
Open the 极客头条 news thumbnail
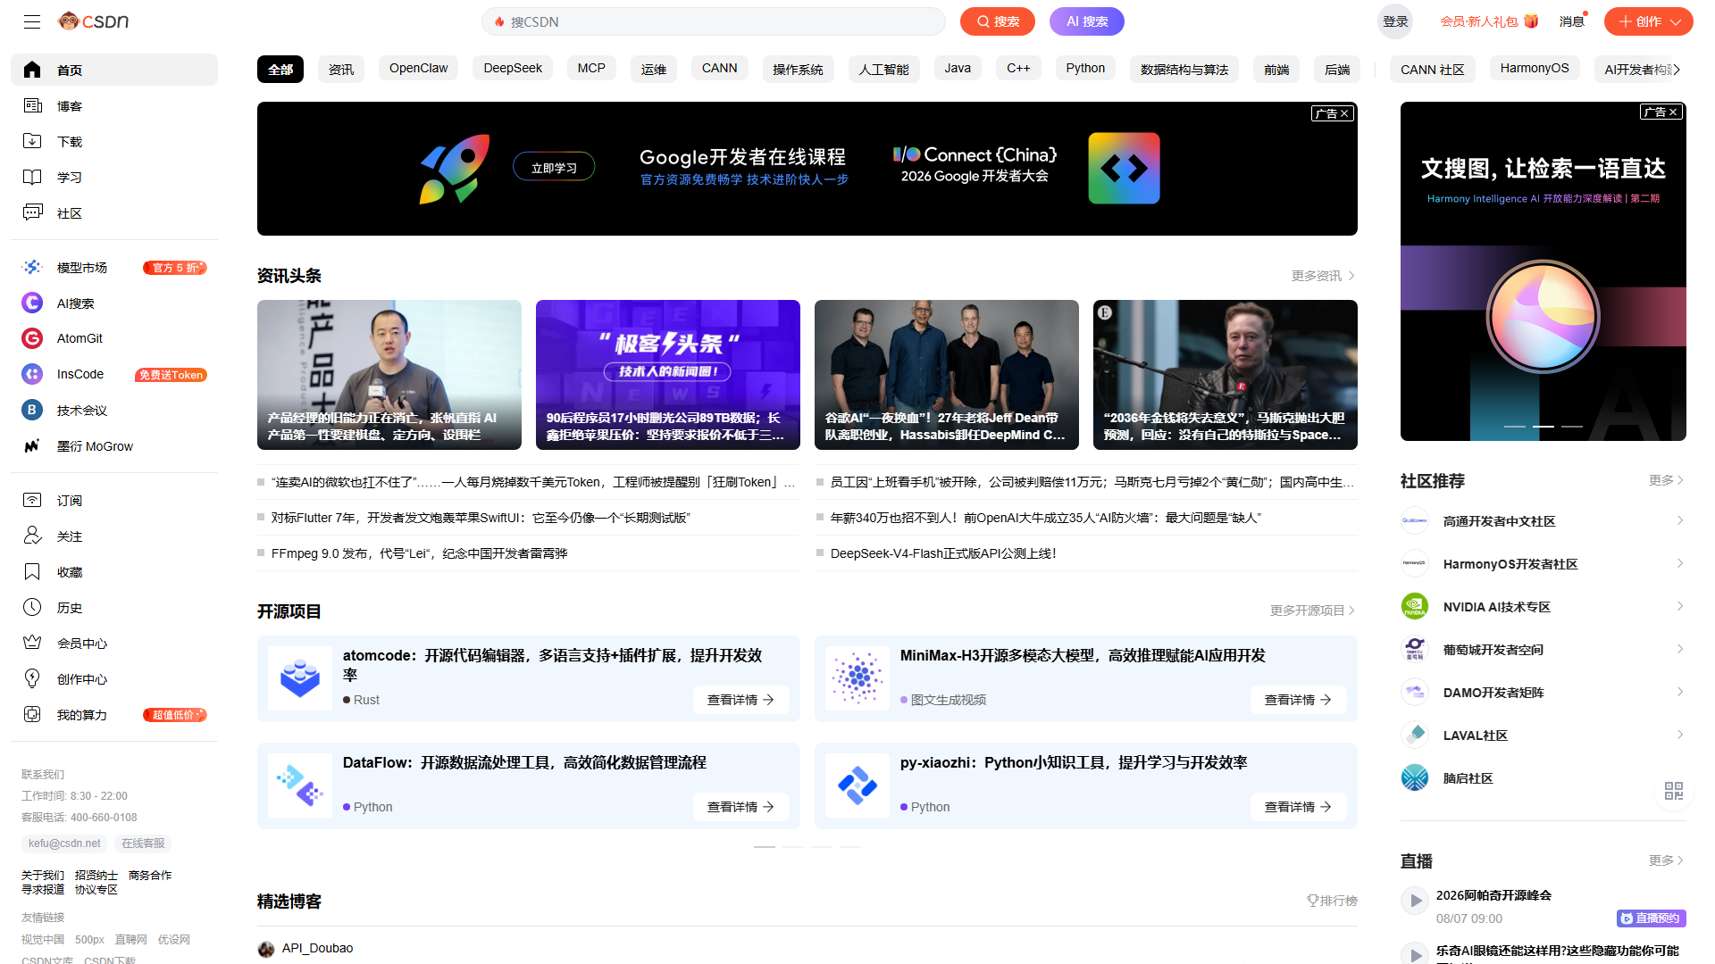point(668,375)
